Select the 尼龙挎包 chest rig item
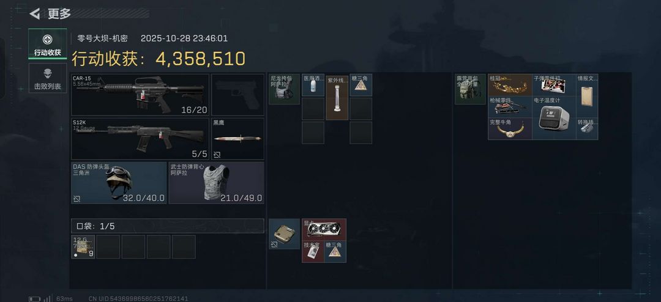The image size is (661, 302). [285, 89]
